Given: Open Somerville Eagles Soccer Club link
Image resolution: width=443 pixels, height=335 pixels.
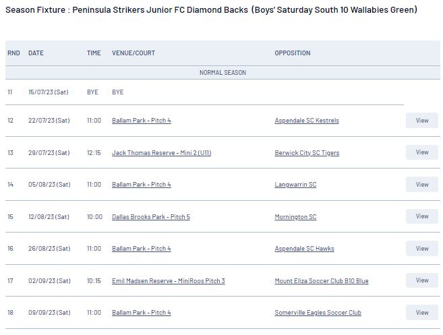Looking at the screenshot, I should point(318,313).
